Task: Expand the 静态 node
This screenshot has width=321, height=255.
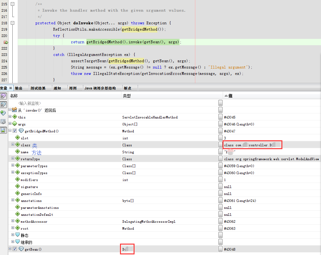Action: (x=13, y=234)
